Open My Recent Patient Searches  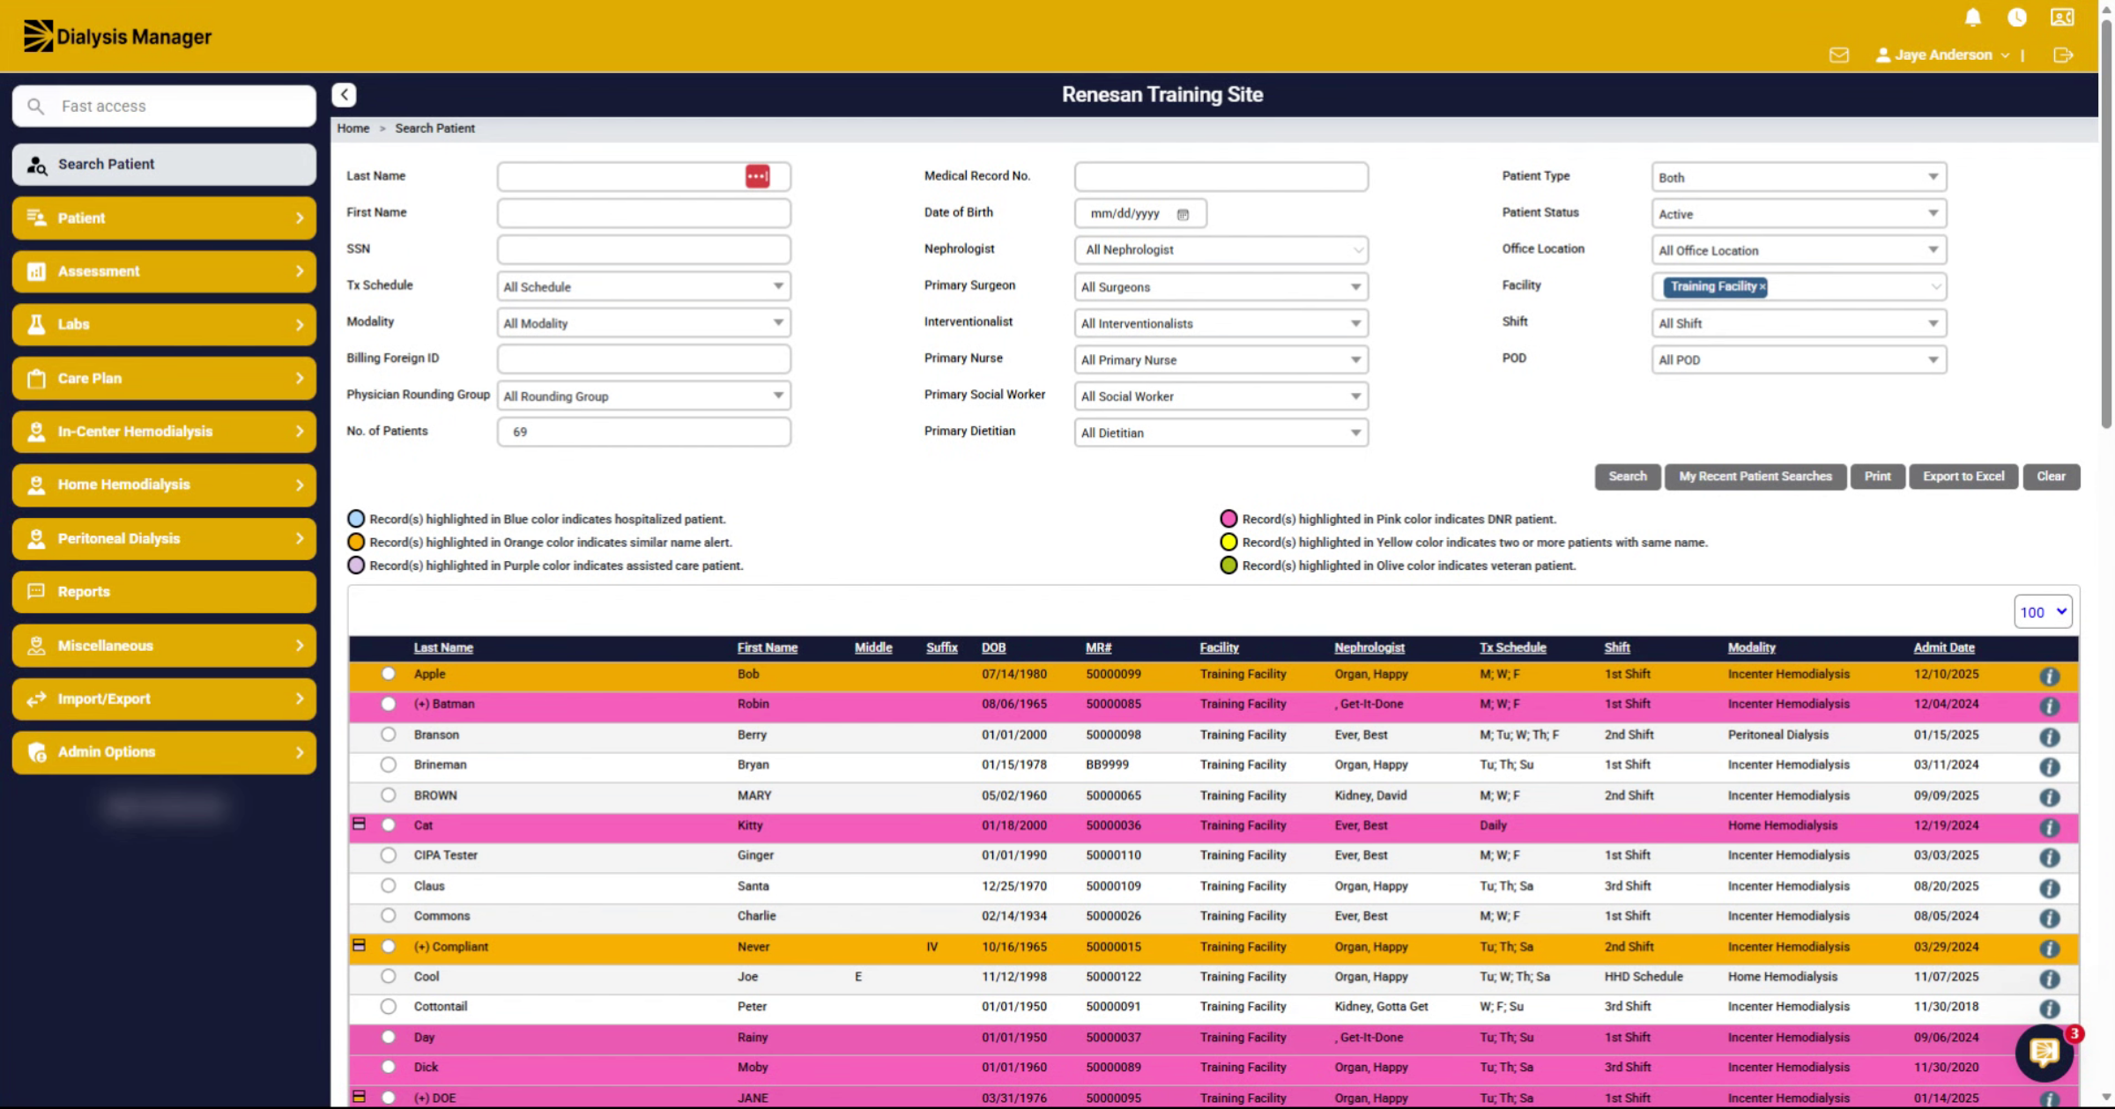1755,477
